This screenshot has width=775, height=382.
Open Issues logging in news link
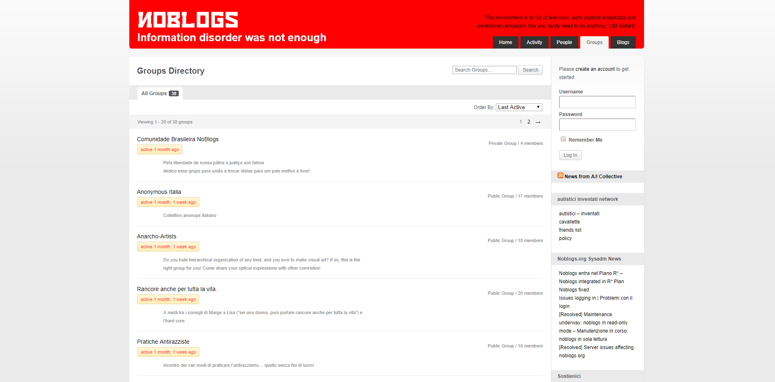595,302
